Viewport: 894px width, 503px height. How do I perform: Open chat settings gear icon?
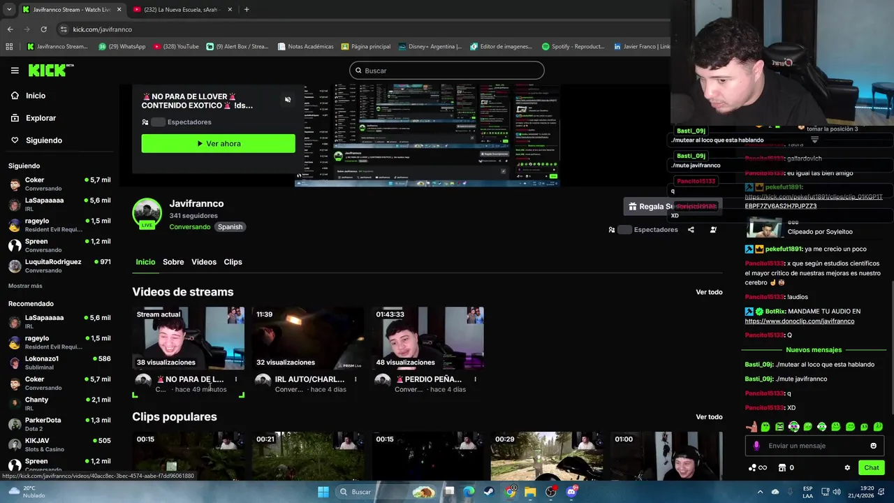click(847, 468)
